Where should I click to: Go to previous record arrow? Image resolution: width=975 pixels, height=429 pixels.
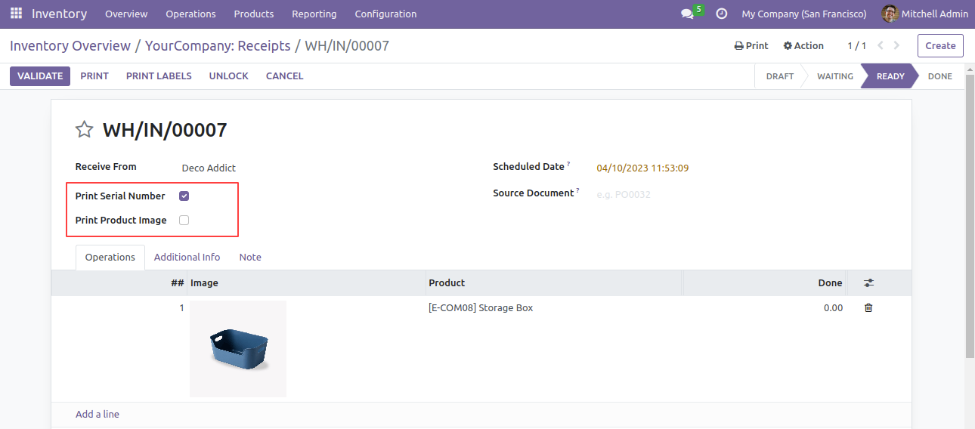point(881,45)
